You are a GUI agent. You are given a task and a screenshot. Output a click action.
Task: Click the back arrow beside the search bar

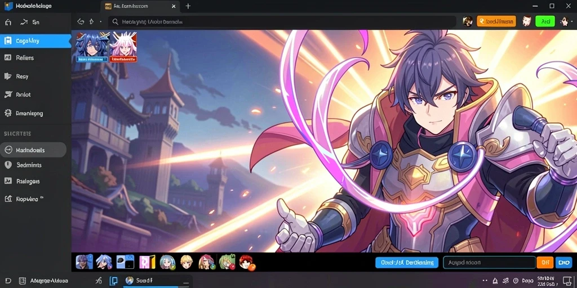pos(81,22)
